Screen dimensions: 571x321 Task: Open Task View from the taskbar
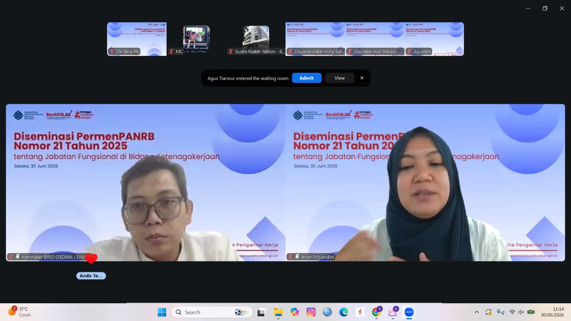(262, 312)
